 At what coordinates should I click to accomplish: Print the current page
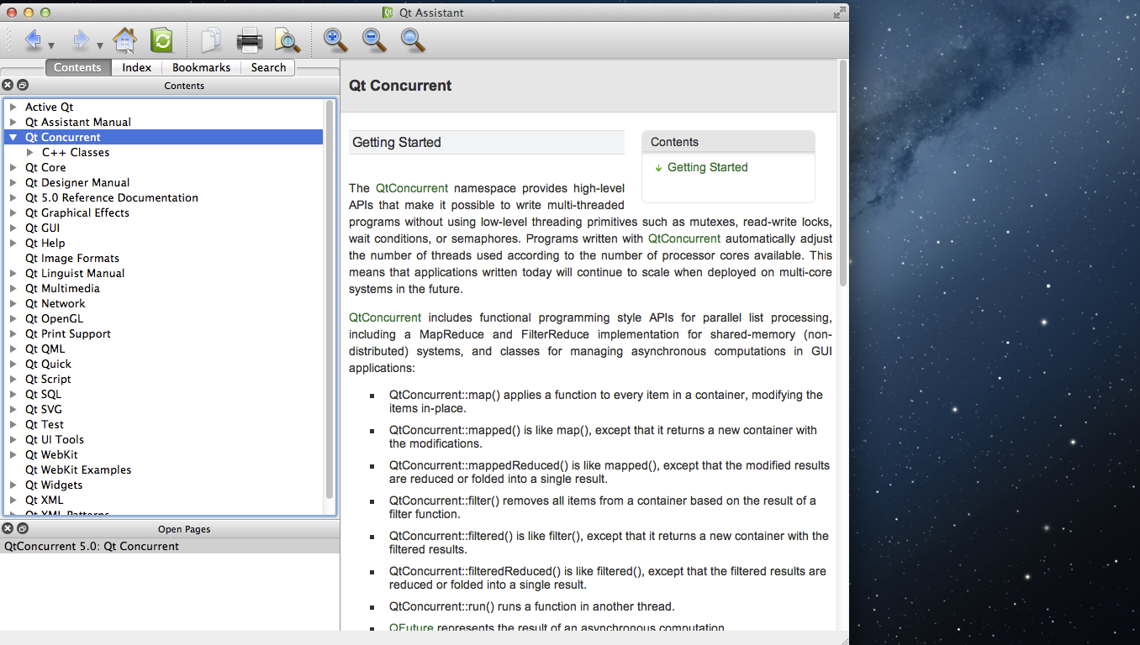tap(250, 39)
